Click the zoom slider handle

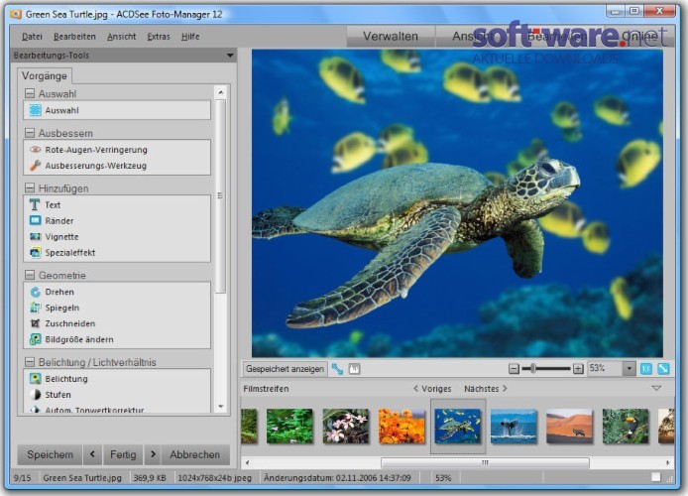pyautogui.click(x=532, y=368)
